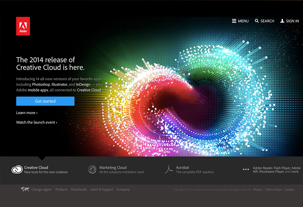The height and width of the screenshot is (207, 303).
Task: Click the SEARCH magnifier icon
Action: [257, 21]
